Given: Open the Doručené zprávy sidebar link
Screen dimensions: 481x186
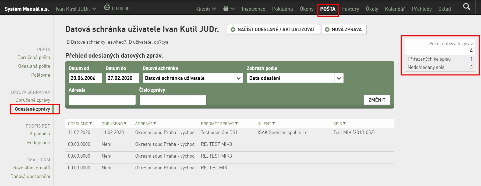Looking at the screenshot, I should click(33, 100).
